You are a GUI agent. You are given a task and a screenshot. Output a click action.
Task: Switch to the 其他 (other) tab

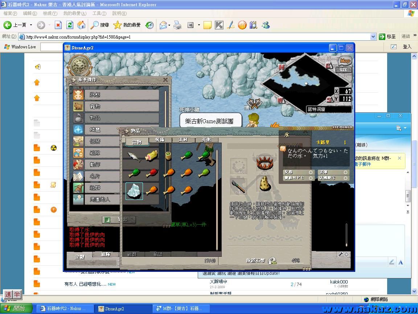pyautogui.click(x=206, y=140)
